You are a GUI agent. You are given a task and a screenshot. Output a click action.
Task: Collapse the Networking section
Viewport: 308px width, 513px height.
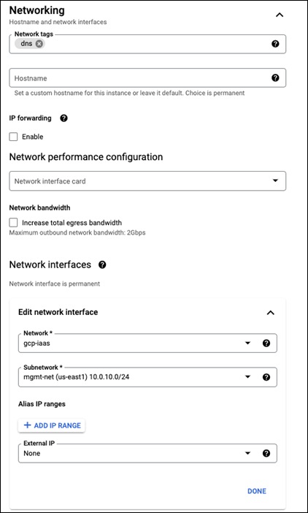pos(280,15)
